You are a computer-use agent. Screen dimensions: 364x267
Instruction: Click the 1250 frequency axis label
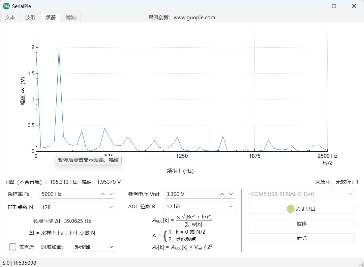(x=182, y=156)
